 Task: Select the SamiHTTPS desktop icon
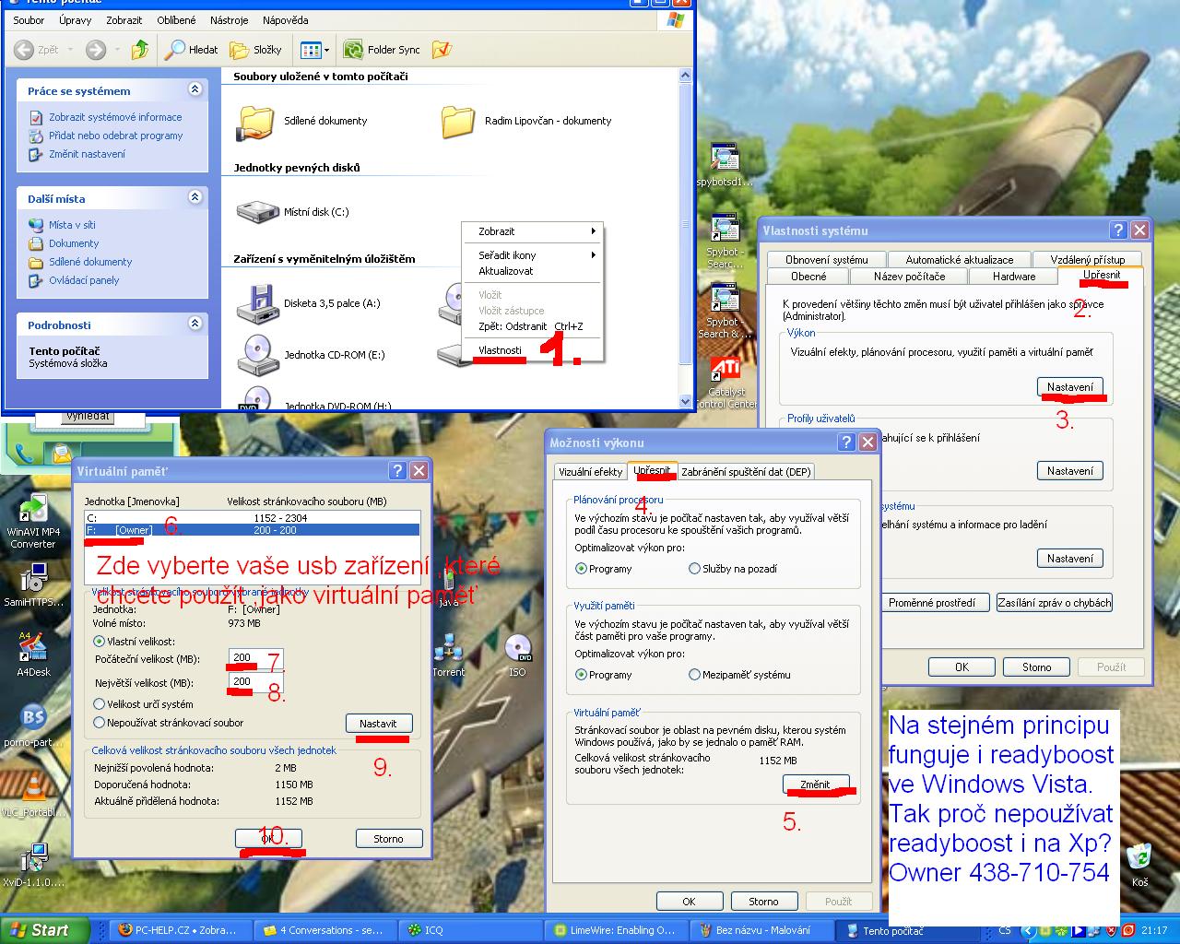[x=33, y=586]
